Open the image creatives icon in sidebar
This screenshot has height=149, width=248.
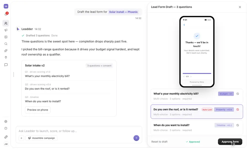[x=6, y=37]
